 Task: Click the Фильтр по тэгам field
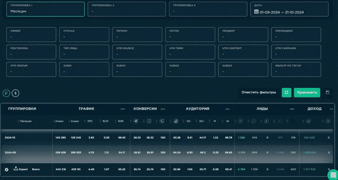(x=296, y=69)
